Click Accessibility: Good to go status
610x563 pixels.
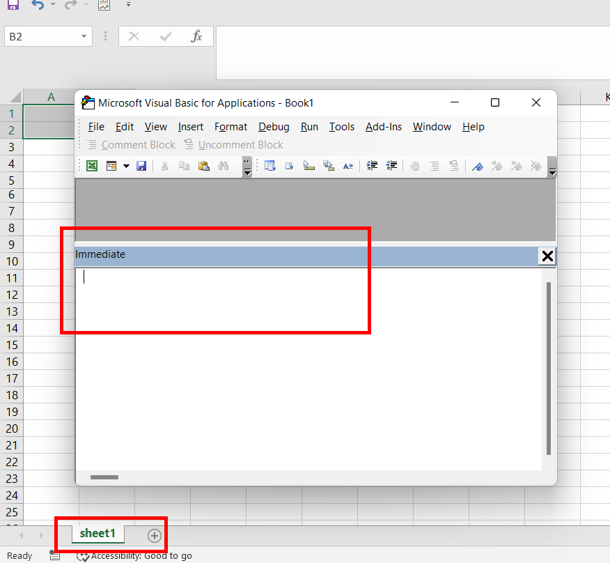[134, 555]
